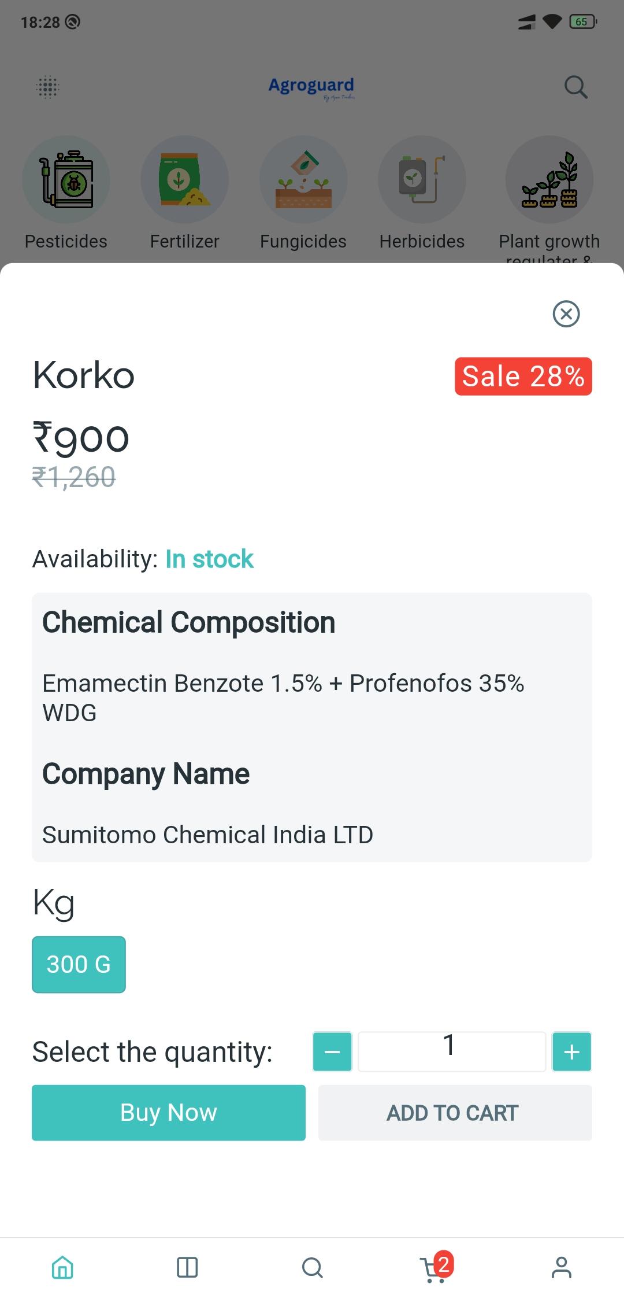Open the categories panel tab in bottom bar

187,1267
